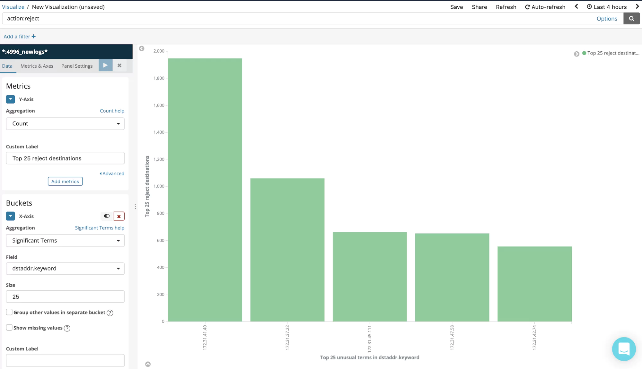
Task: Open the Last 4 hours time picker
Action: coord(607,7)
